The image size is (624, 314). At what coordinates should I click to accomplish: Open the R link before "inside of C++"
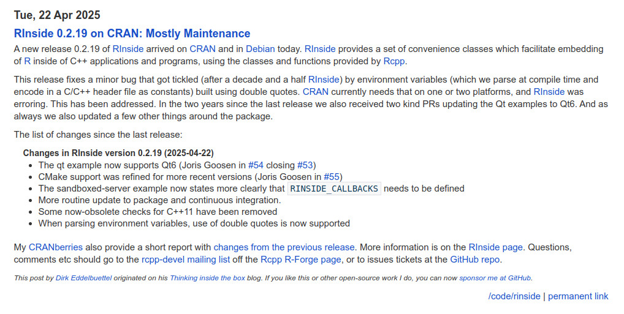click(x=27, y=61)
